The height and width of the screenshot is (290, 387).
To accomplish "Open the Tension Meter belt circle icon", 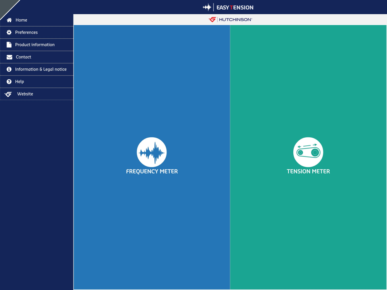I will (x=308, y=152).
